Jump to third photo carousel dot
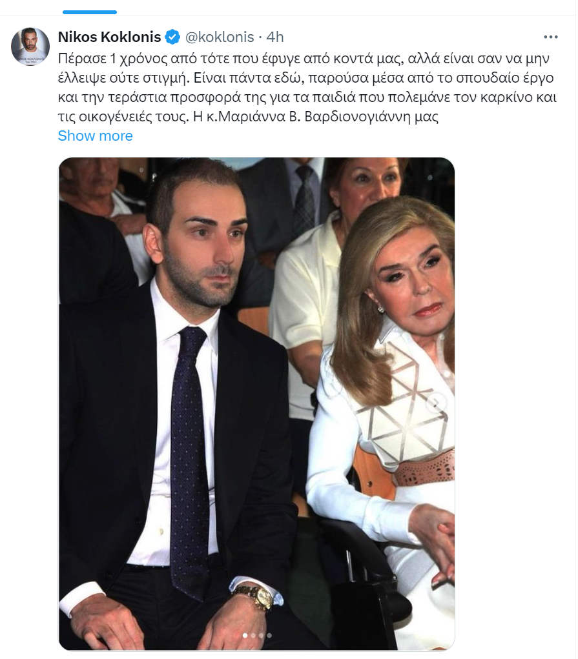578x659 pixels. tap(261, 635)
